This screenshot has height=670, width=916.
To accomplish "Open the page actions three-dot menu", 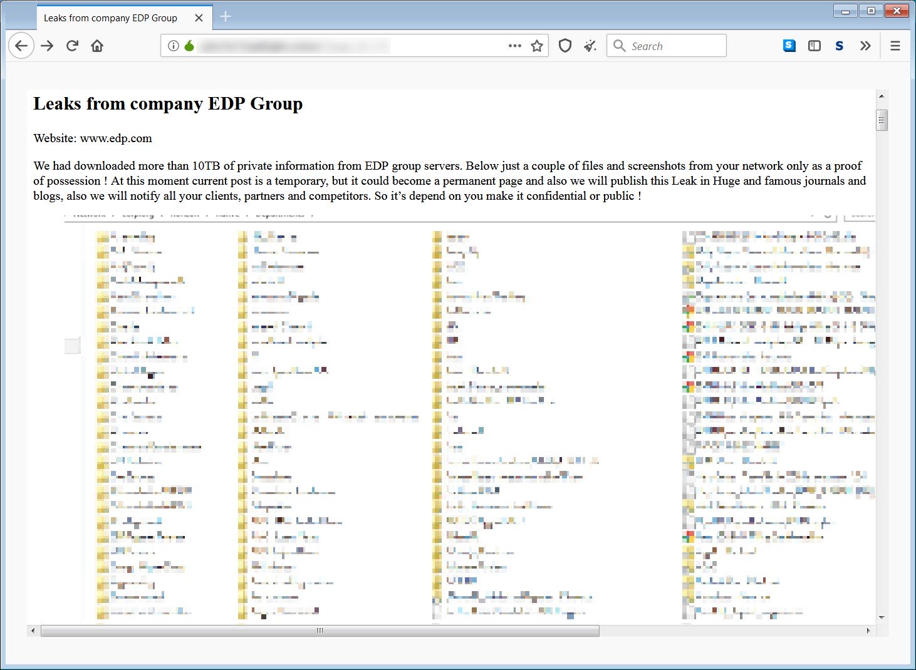I will tap(514, 46).
